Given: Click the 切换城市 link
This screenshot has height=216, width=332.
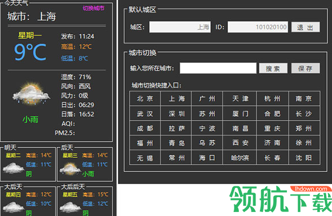Looking at the screenshot, I should coord(93,8).
